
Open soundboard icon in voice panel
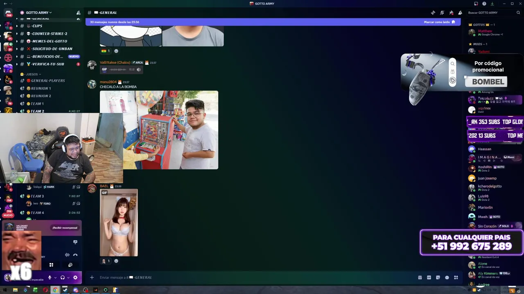pos(70,265)
